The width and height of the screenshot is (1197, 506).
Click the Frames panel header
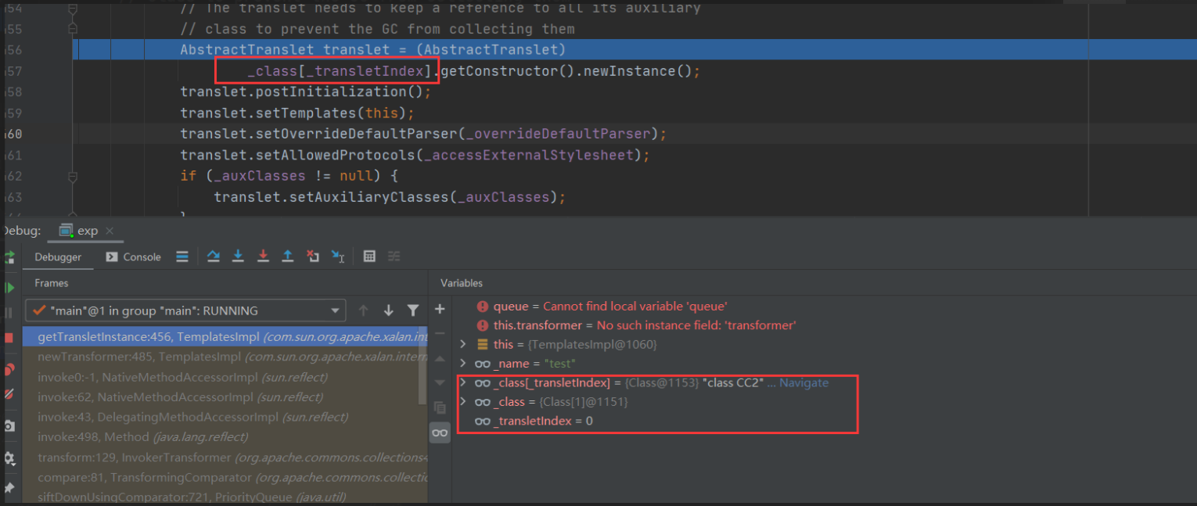52,283
